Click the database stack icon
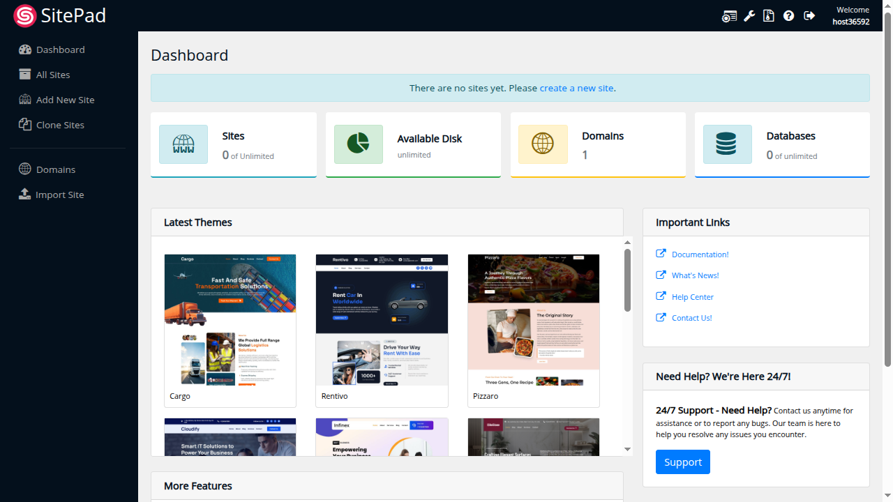The height and width of the screenshot is (502, 893). pos(728,144)
